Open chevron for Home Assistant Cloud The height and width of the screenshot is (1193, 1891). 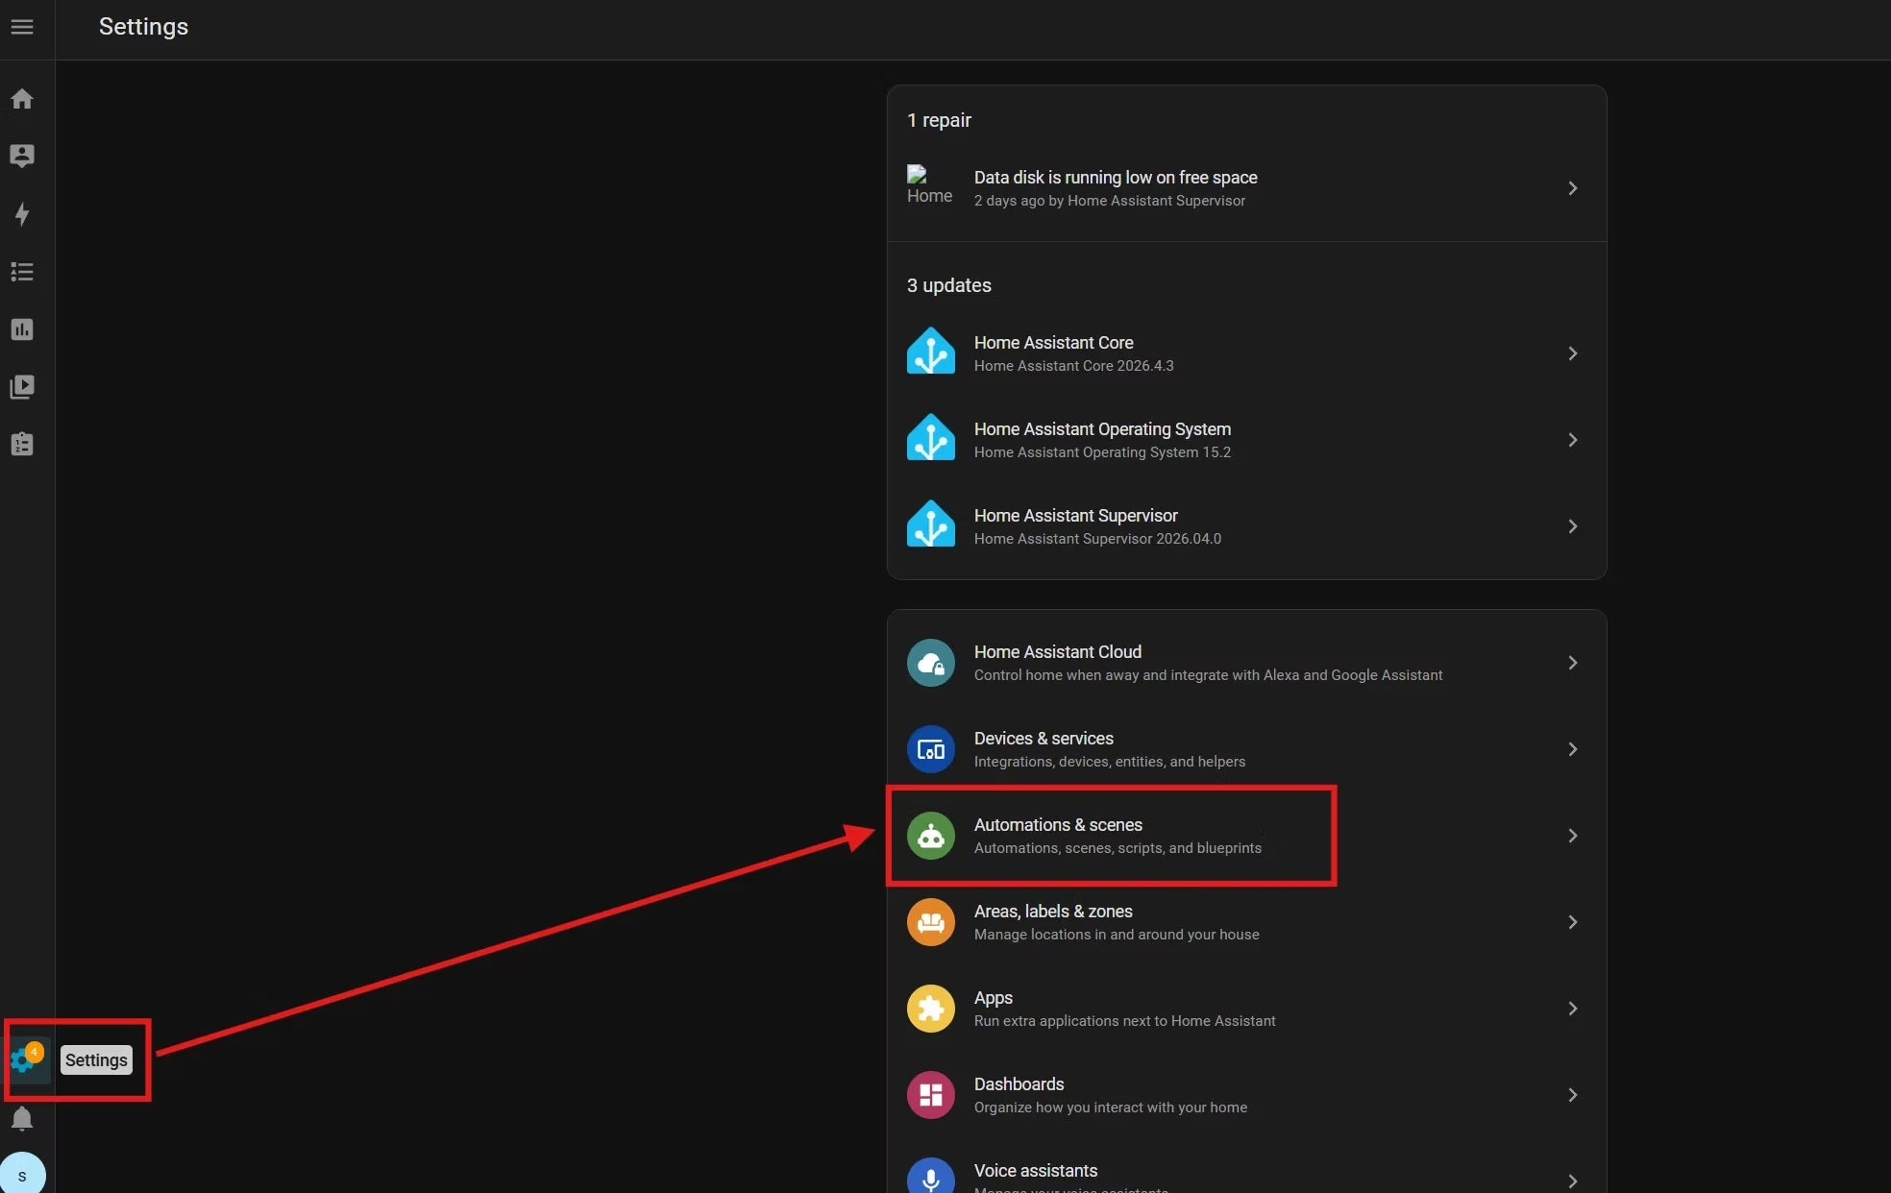pyautogui.click(x=1572, y=663)
